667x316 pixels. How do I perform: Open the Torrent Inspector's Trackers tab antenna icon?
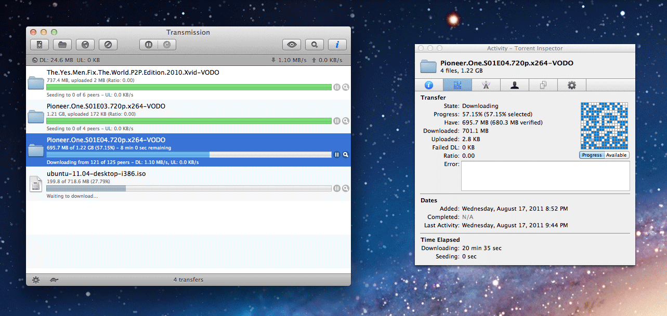coord(486,85)
